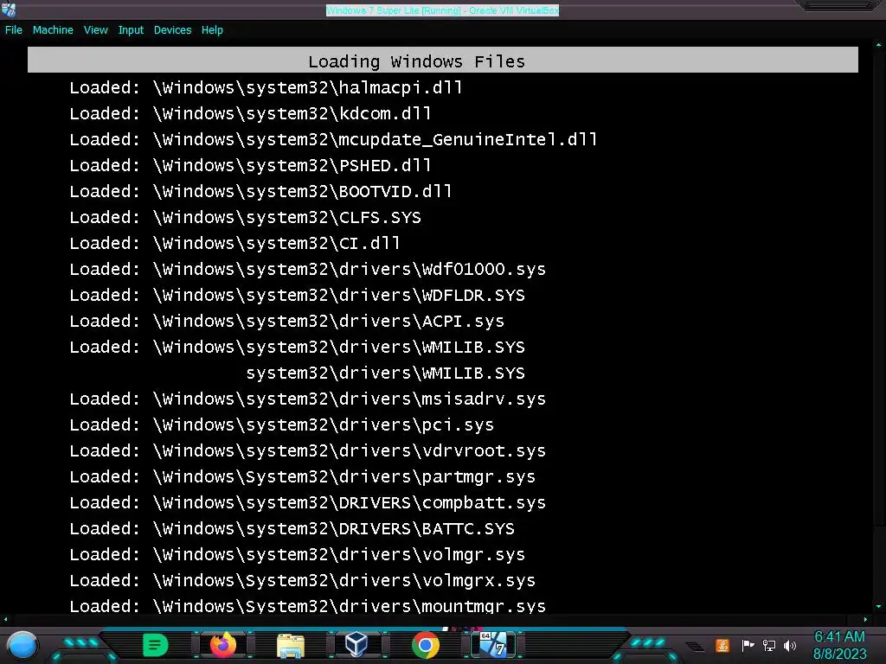Click the VirtualBox window icon in title bar
Image resolution: width=886 pixels, height=664 pixels.
[x=9, y=9]
